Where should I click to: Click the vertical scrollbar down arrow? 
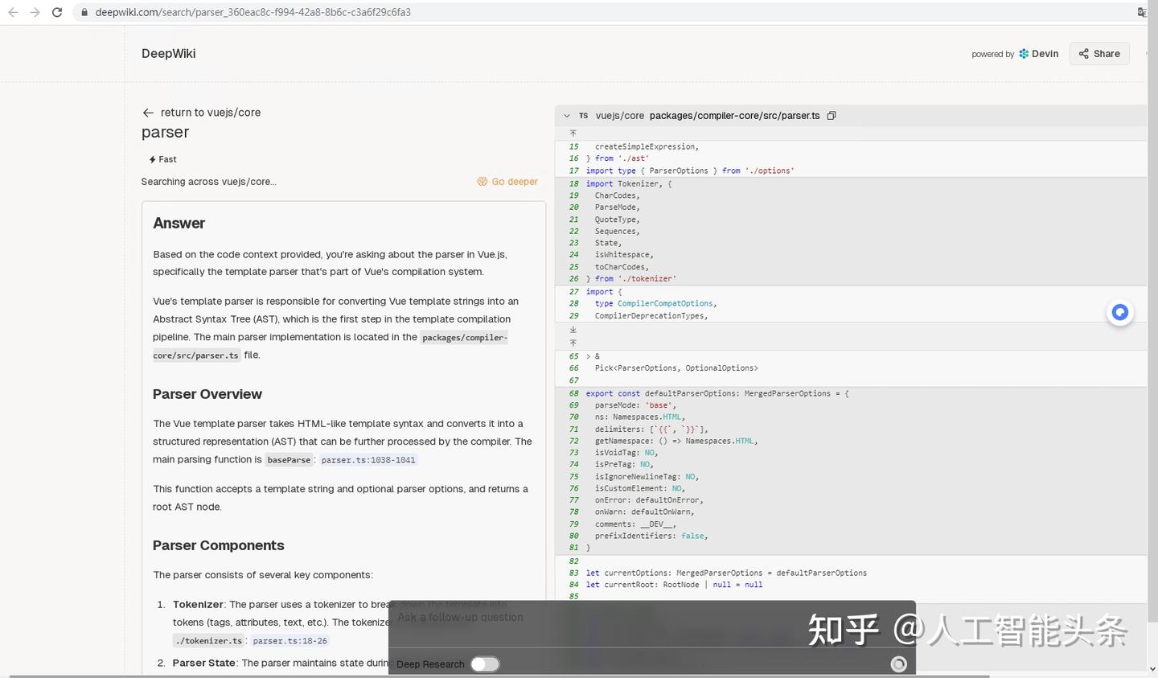click(x=1152, y=668)
